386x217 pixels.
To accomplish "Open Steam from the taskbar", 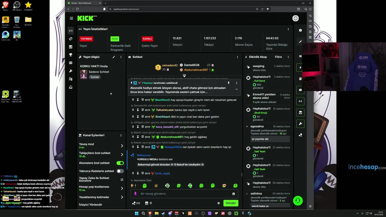I will tap(163, 213).
